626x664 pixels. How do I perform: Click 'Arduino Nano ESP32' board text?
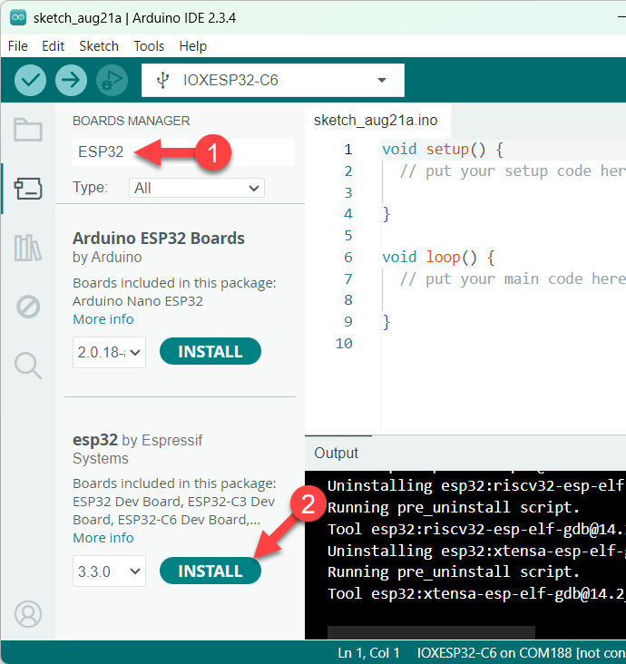[x=138, y=301]
